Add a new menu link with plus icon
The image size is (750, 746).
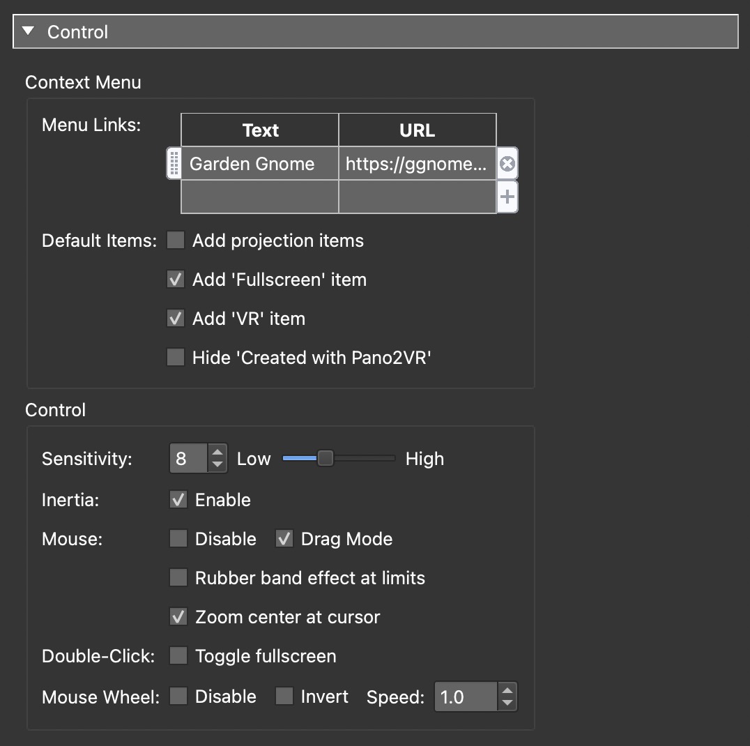(507, 197)
